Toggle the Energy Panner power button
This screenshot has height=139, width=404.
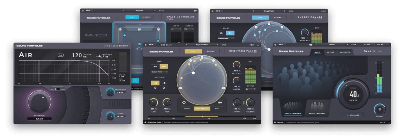(212, 11)
